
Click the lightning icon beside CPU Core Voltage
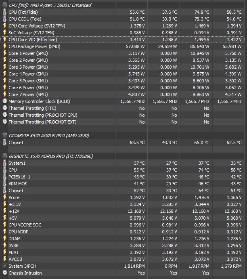(4, 26)
